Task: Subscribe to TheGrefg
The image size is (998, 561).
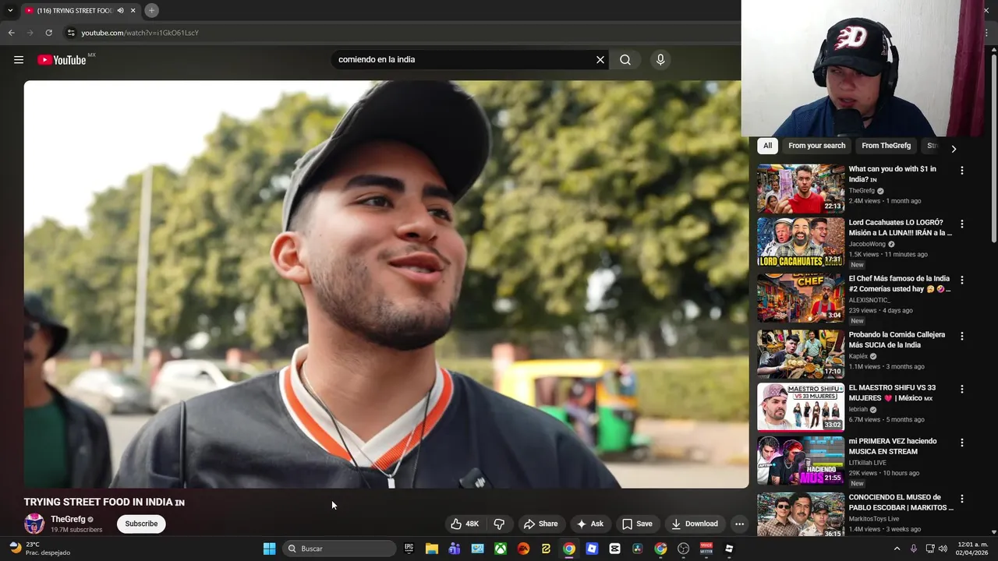Action: tap(141, 524)
